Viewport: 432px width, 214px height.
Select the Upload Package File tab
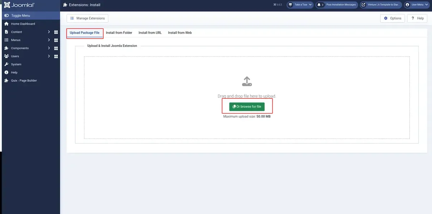coord(85,33)
